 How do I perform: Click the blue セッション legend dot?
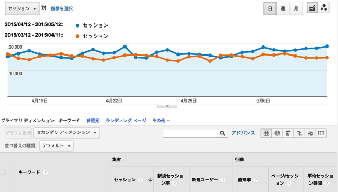[x=77, y=25]
